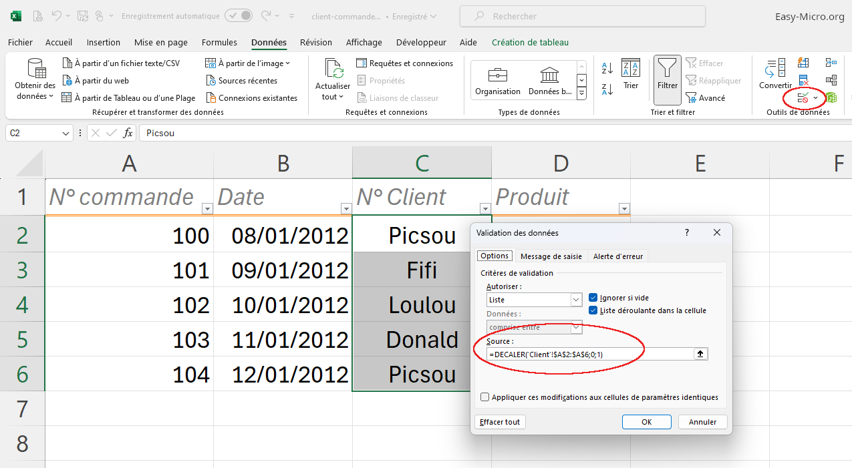Undo the last action
The image size is (852, 468).
click(57, 16)
